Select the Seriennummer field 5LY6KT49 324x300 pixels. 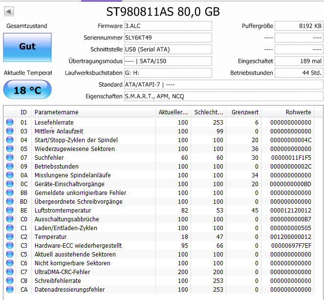(x=168, y=38)
